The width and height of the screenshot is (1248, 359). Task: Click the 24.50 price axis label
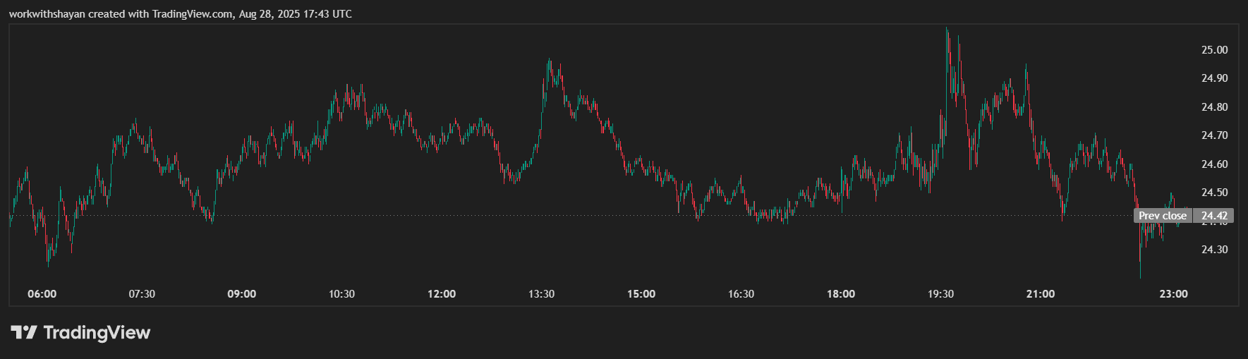pos(1214,193)
